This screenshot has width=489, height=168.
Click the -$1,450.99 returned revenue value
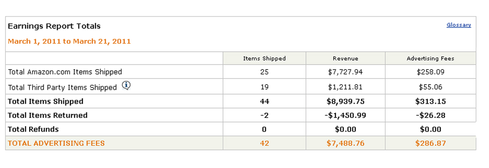click(x=345, y=116)
